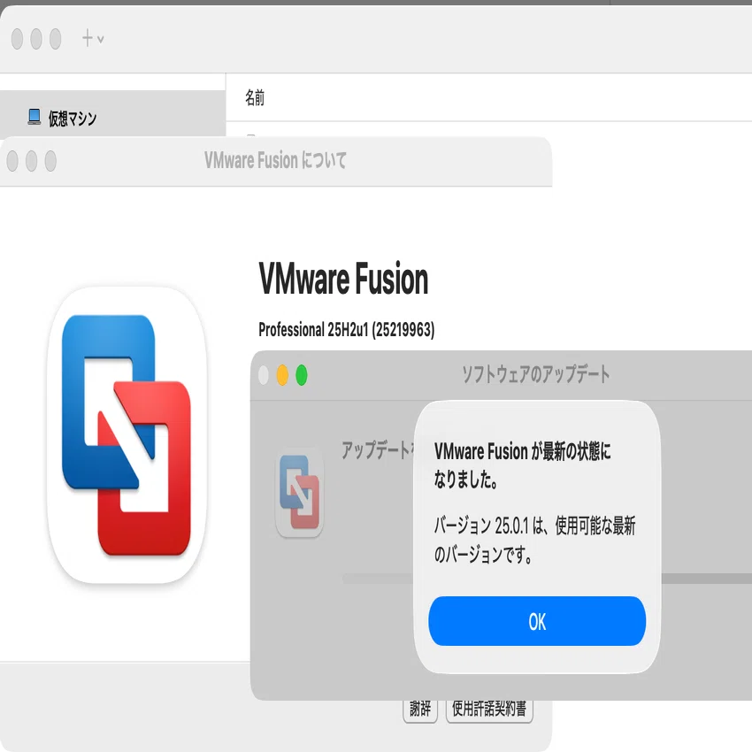752x752 pixels.
Task: Minimize the library window behind
Action: coord(36,39)
